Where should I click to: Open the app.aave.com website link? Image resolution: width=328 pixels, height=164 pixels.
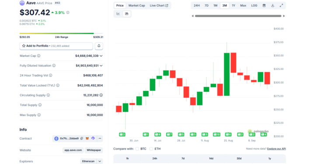tap(73, 150)
